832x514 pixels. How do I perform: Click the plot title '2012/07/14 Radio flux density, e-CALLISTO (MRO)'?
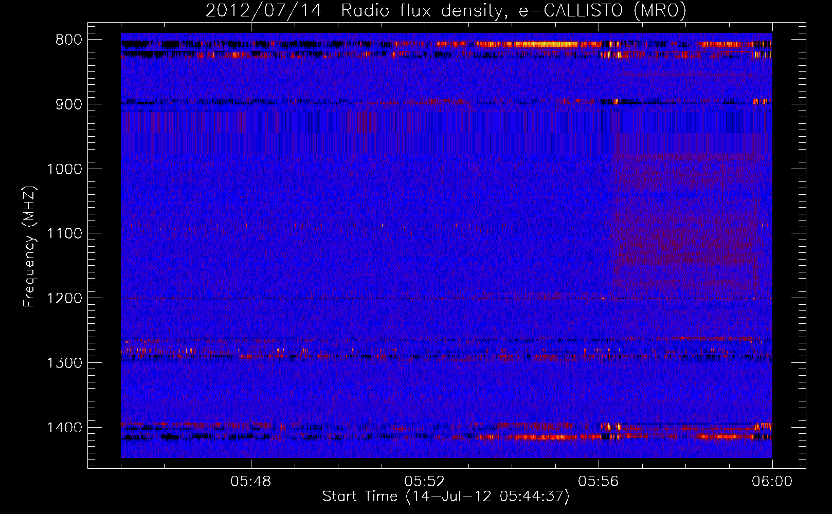click(x=446, y=10)
